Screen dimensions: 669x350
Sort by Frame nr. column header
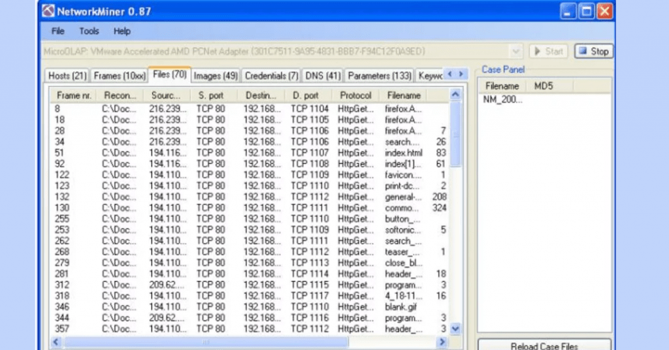(x=73, y=95)
